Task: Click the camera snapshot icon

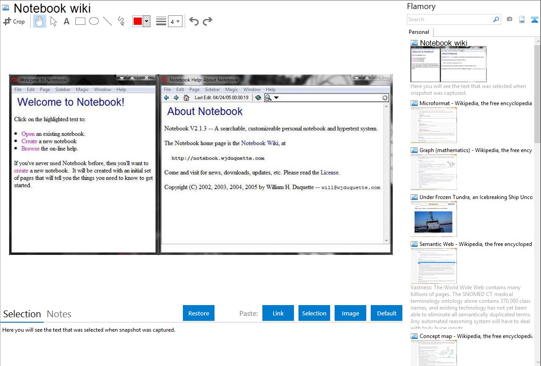Action: (509, 19)
